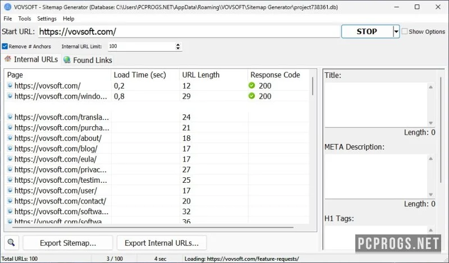Sort by the Response Code column header
449x263 pixels.
[x=278, y=75]
